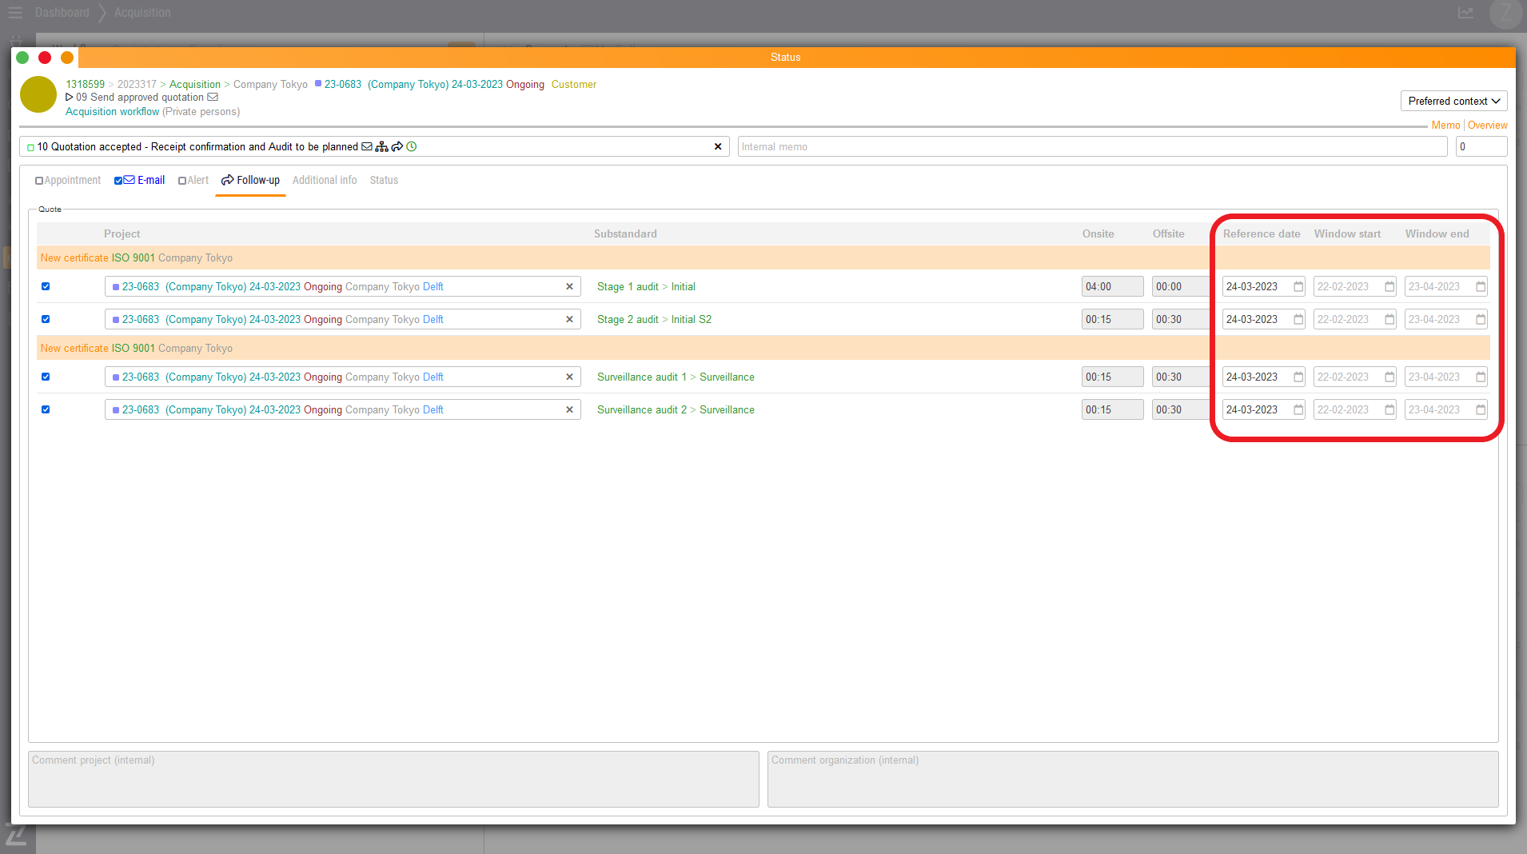
Task: Open calendar for Stage 2 window start
Action: [x=1389, y=320]
